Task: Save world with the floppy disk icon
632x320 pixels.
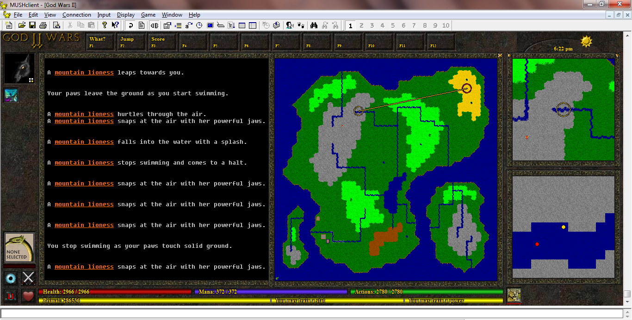Action: click(32, 25)
